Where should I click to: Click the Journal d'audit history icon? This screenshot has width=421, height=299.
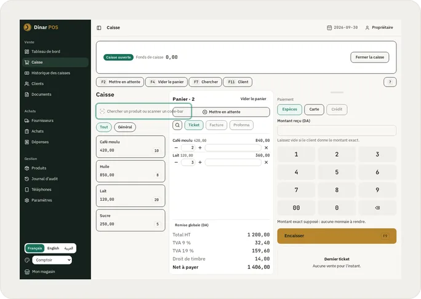coord(27,179)
